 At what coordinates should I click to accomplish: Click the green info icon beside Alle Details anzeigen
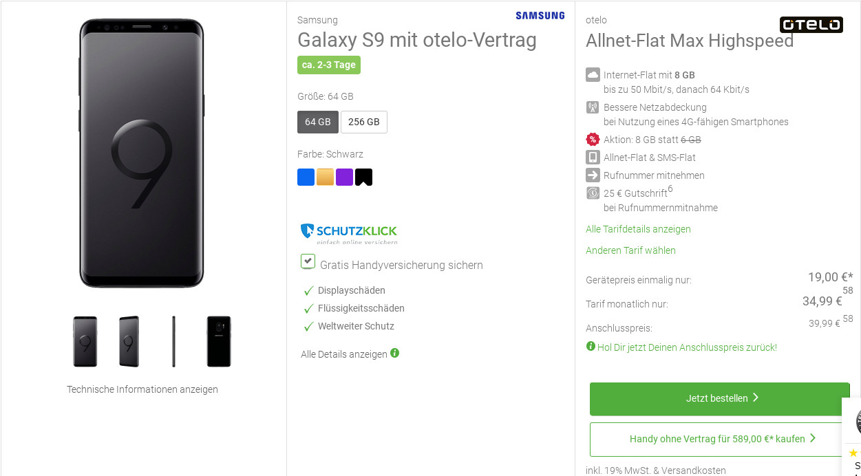(x=394, y=354)
